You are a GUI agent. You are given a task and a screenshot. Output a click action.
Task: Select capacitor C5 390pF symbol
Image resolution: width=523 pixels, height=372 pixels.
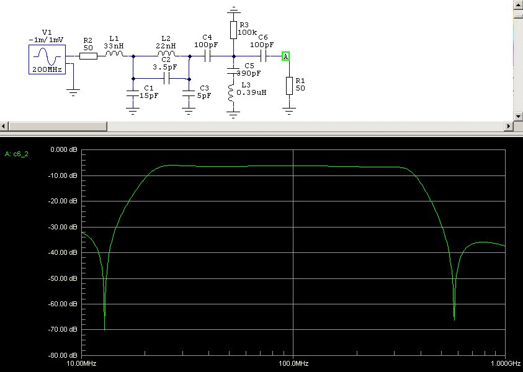click(x=233, y=71)
